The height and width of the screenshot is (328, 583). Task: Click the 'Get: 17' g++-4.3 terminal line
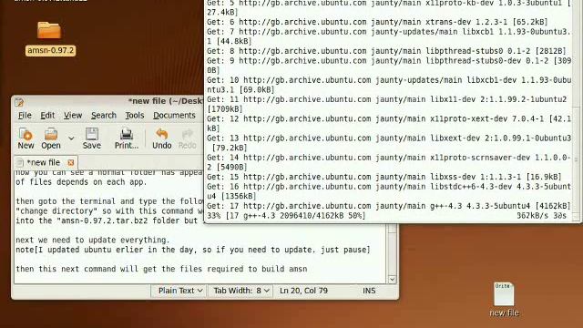389,206
